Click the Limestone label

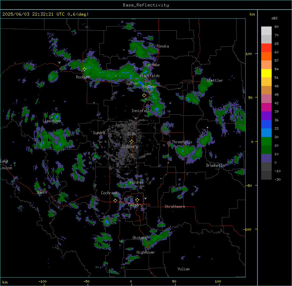52,121
